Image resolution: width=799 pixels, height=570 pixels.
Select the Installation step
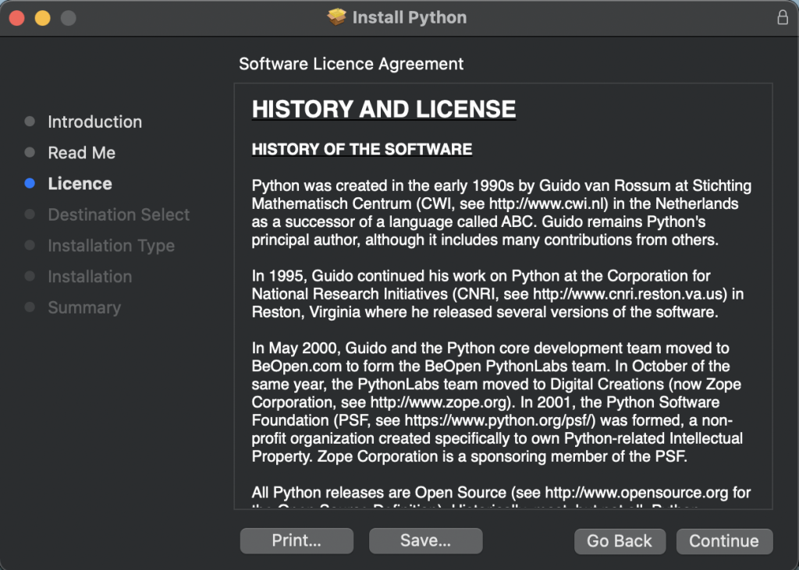click(90, 276)
